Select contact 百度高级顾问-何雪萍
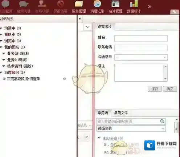180x157 pixels. click(x=24, y=79)
